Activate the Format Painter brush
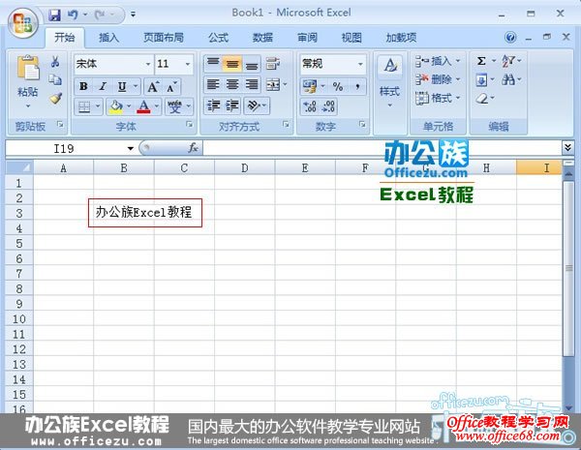Image resolution: width=581 pixels, height=450 pixels. click(55, 98)
